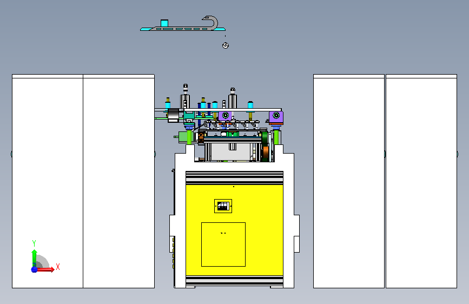This screenshot has height=304, width=469.
Task: Select the left door of left cabinet
Action: point(48,181)
